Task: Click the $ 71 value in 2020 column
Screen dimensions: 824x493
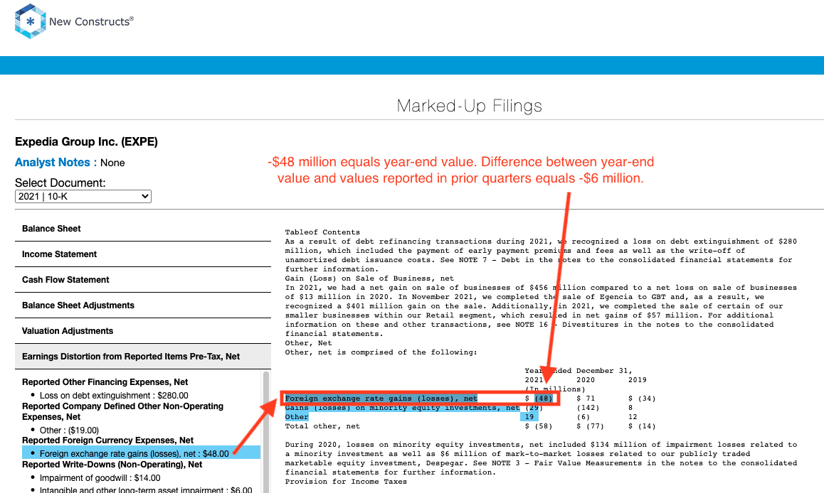Action: pyautogui.click(x=586, y=399)
